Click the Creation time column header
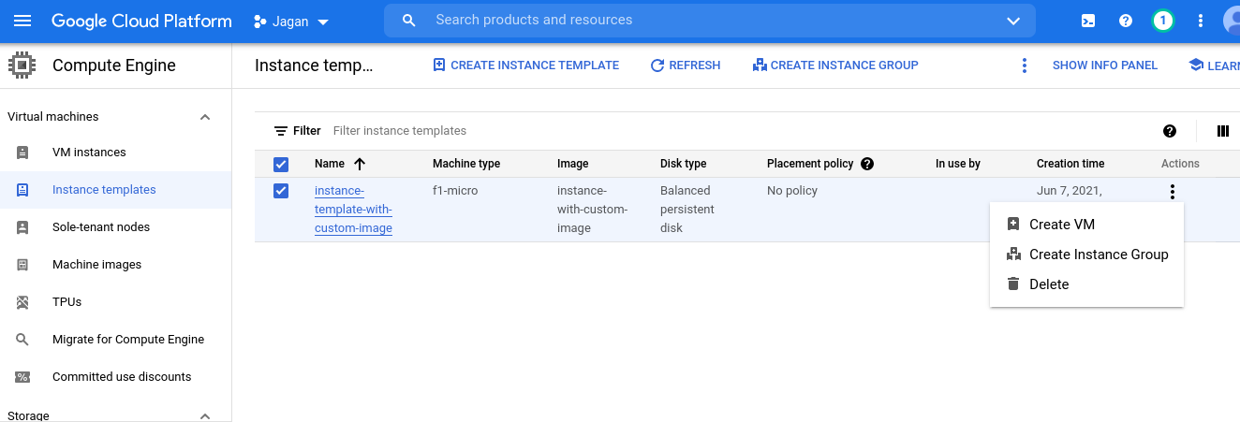This screenshot has height=422, width=1240. pos(1070,164)
